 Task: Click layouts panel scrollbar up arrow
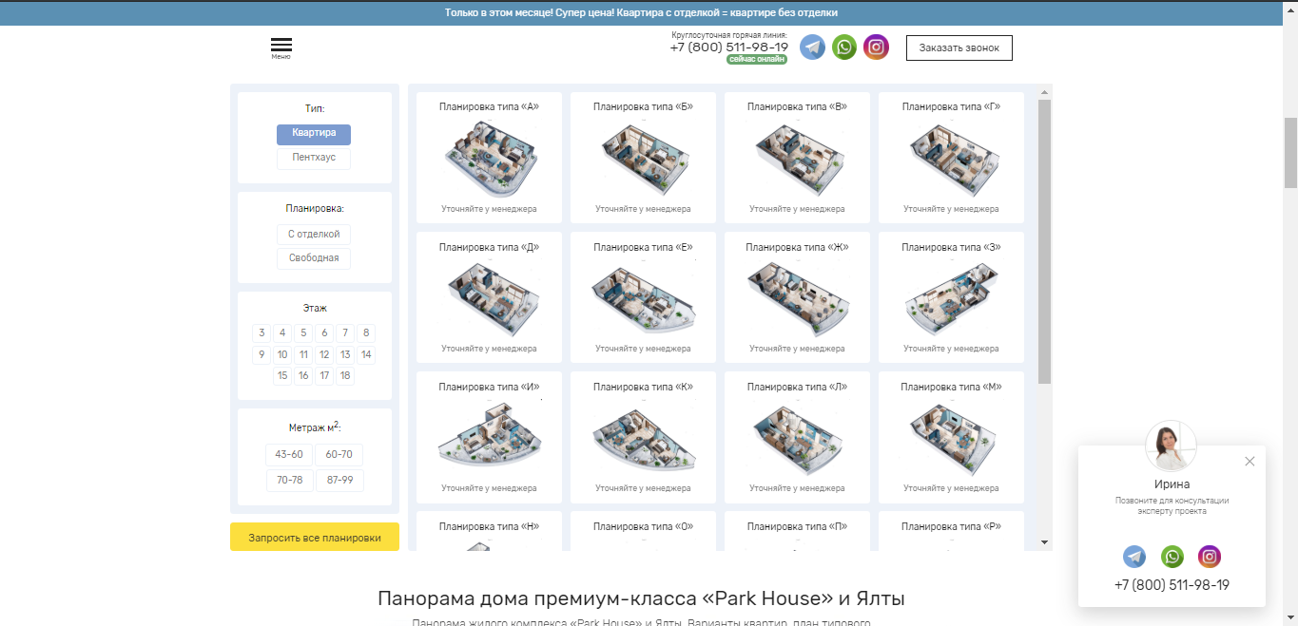(1044, 92)
